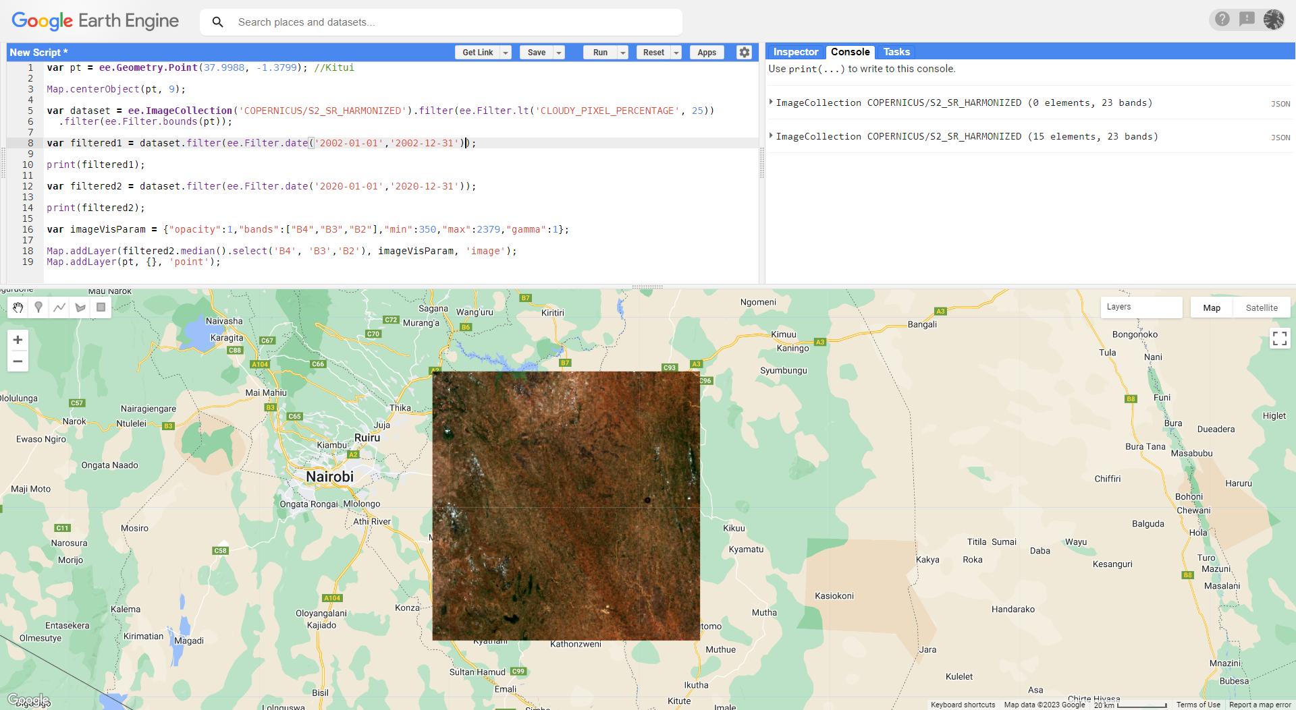
Task: Click the search magnifier icon
Action: point(217,22)
